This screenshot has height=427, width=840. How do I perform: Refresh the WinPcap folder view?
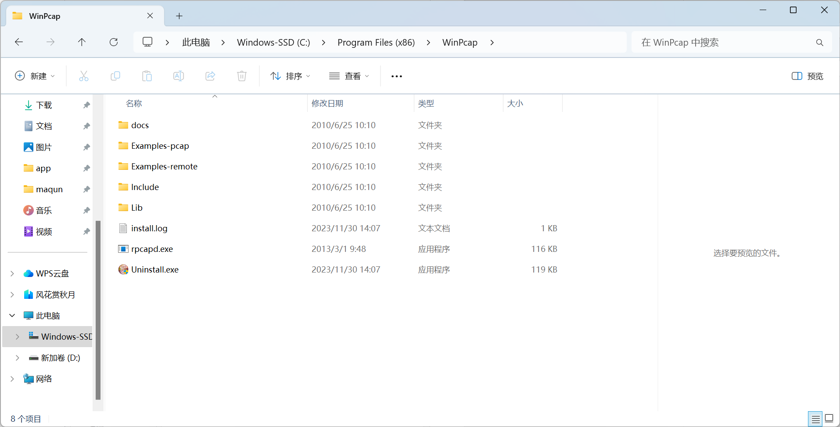[114, 42]
